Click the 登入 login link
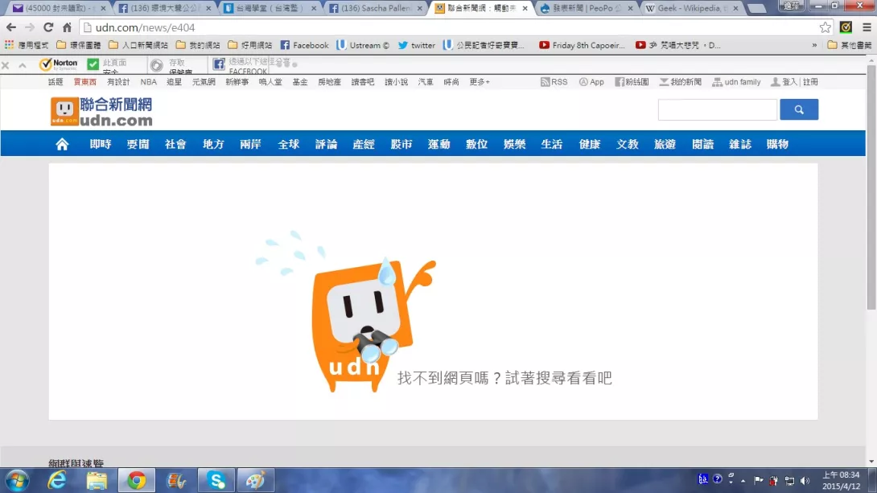Viewport: 877px width, 493px height. (789, 81)
